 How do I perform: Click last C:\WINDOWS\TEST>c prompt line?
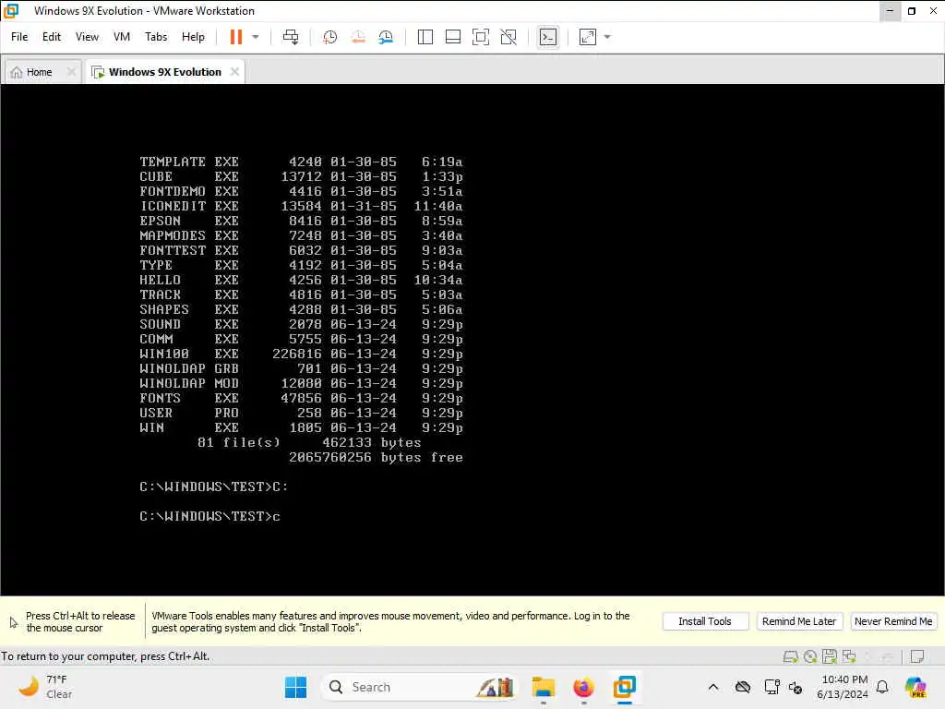pos(209,517)
